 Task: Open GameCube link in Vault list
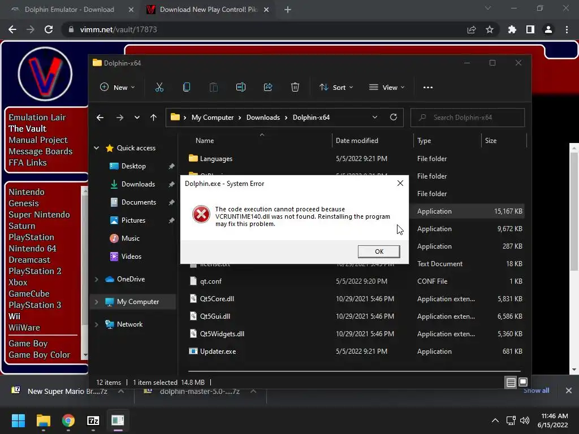pyautogui.click(x=29, y=294)
